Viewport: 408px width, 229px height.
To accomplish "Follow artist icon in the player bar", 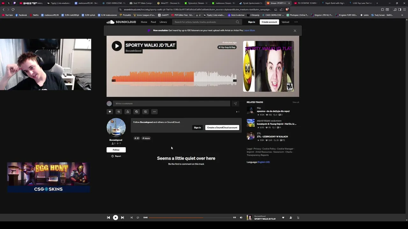I will (x=291, y=218).
